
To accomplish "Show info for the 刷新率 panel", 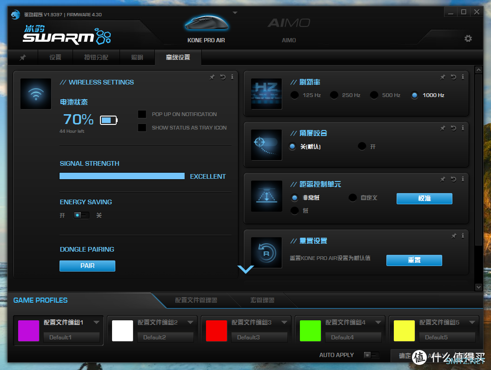I will 463,77.
